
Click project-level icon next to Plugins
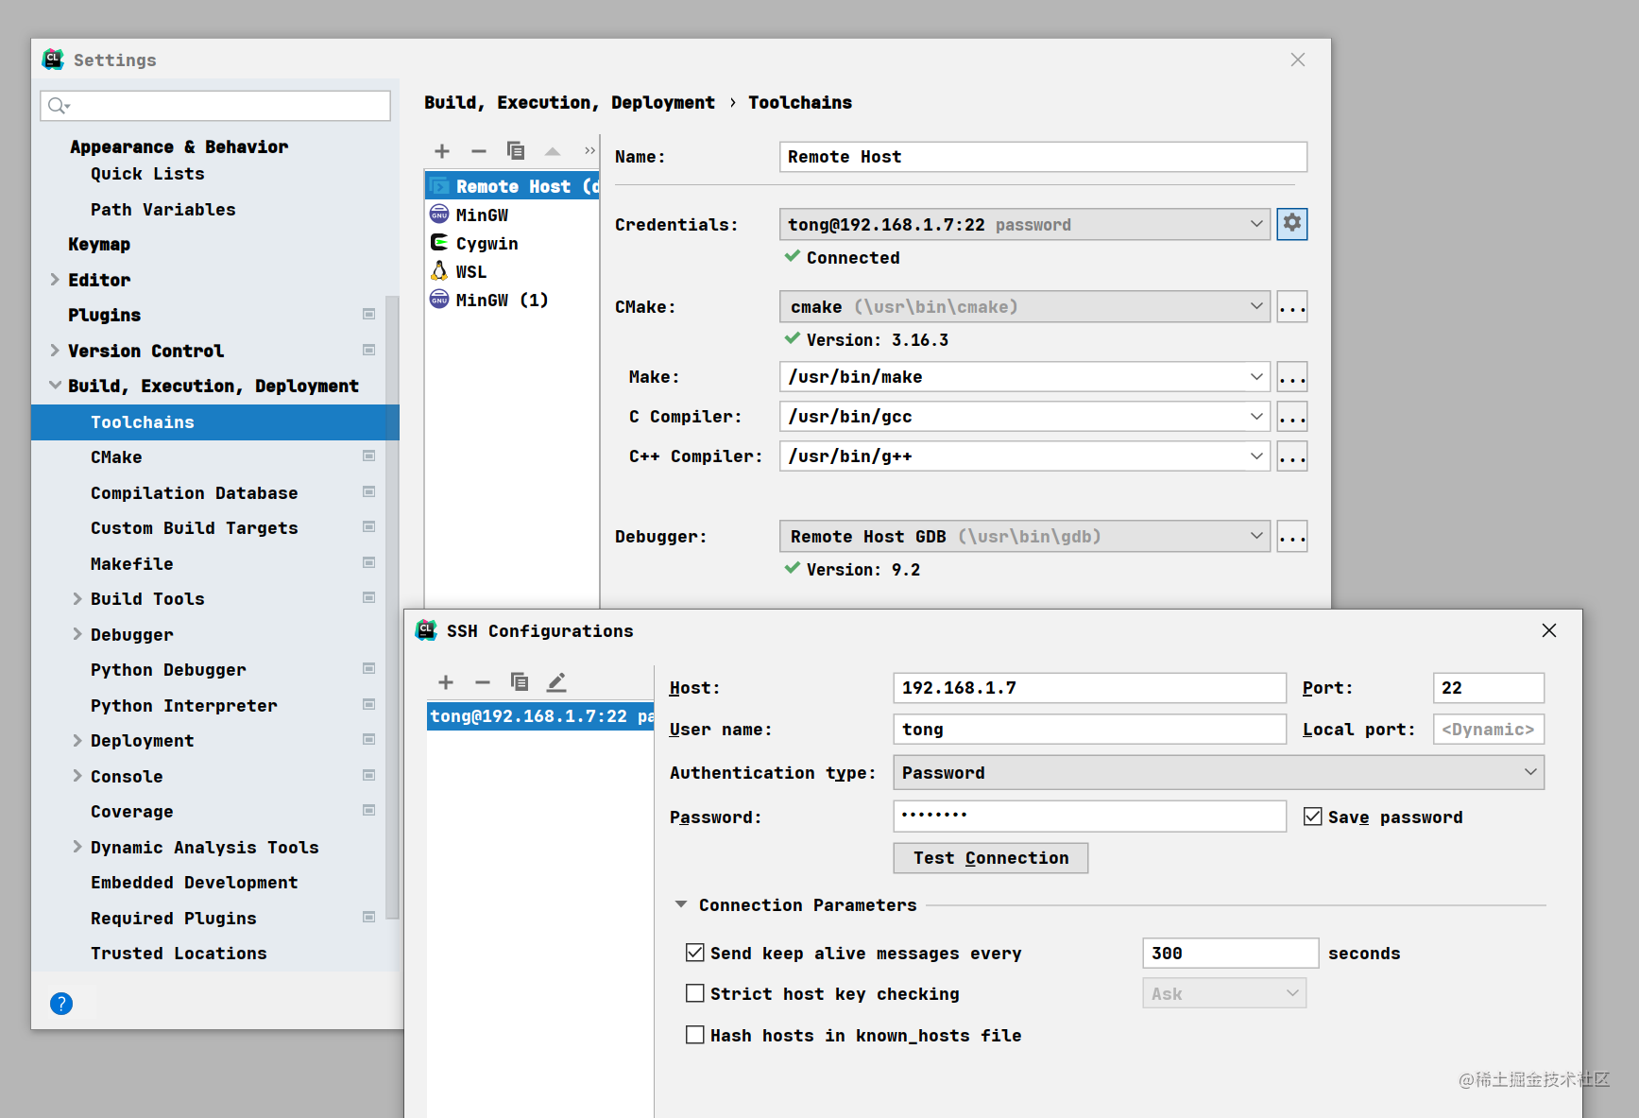point(368,315)
